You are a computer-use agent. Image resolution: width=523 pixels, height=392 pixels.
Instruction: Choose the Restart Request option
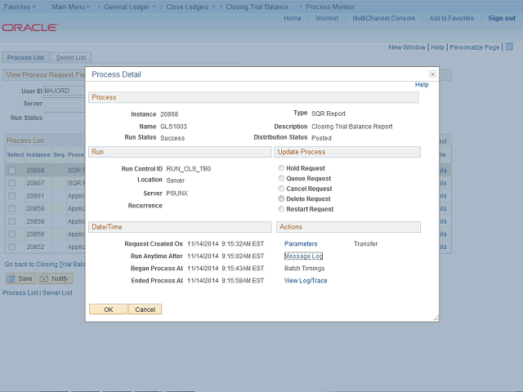click(282, 209)
